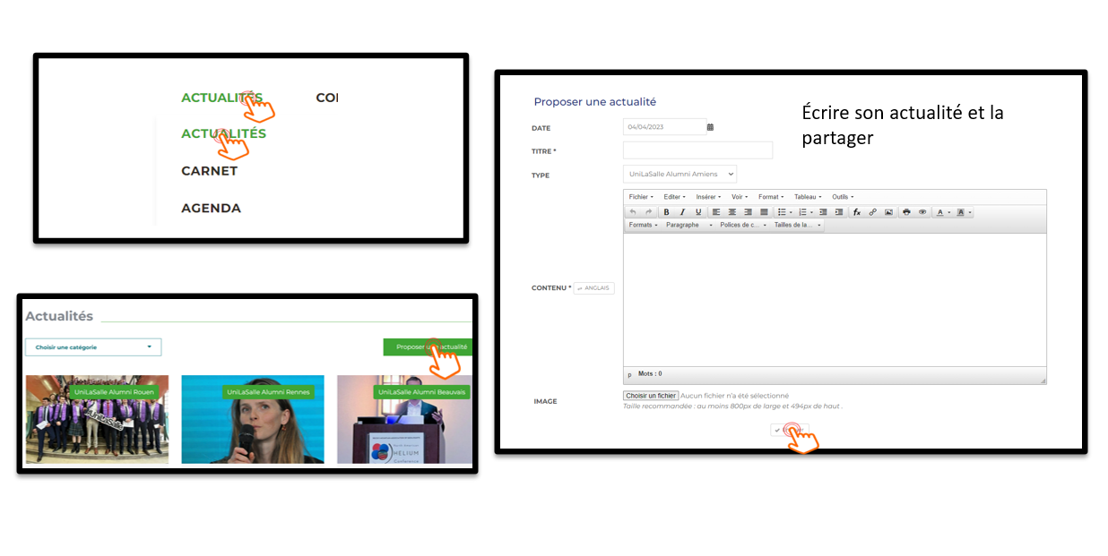The image size is (1108, 556).
Task: Insert a link using the chain icon
Action: (873, 212)
